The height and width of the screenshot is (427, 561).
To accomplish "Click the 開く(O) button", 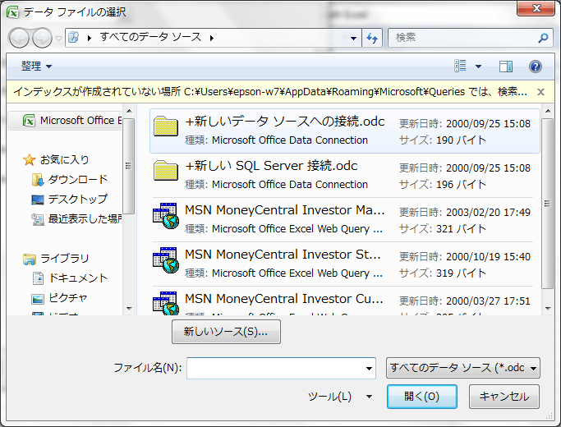I will (422, 397).
